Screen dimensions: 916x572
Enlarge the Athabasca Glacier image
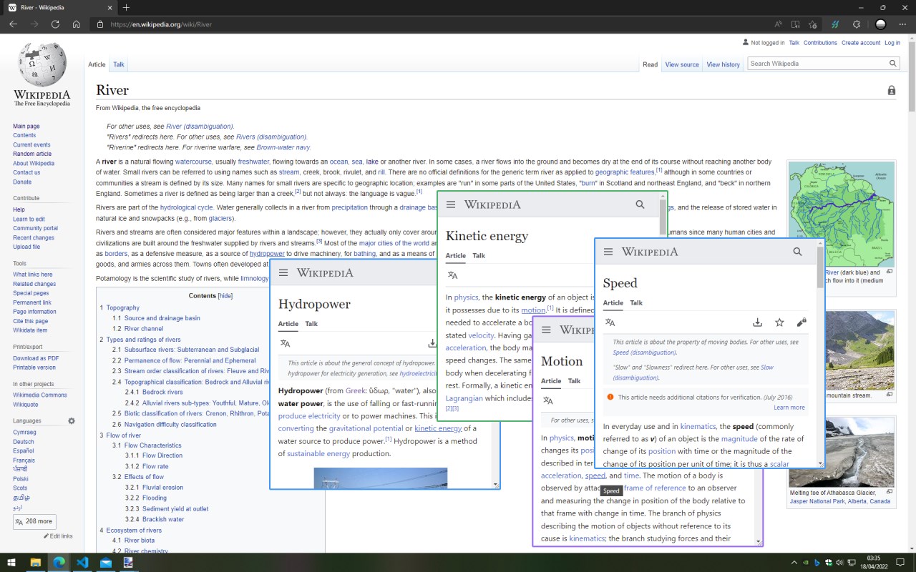pyautogui.click(x=890, y=492)
